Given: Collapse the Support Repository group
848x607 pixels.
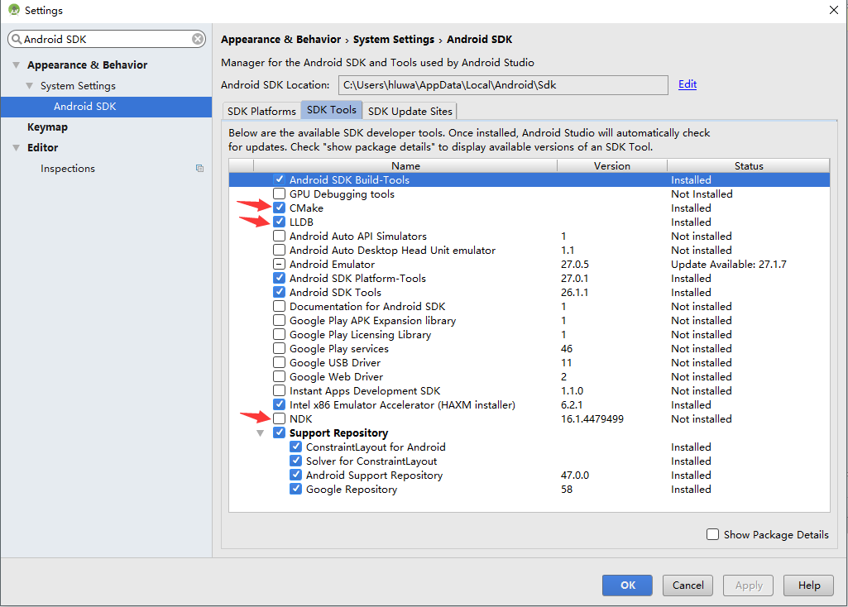Looking at the screenshot, I should click(261, 433).
